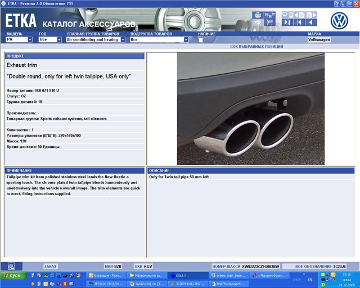Click the Volkswagen logo
Image resolution: width=360 pixels, height=288 pixels.
click(339, 21)
